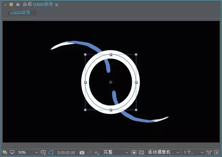Toggle mask and shape path visibility
Screen dimensions: 222x157
[51, 152]
